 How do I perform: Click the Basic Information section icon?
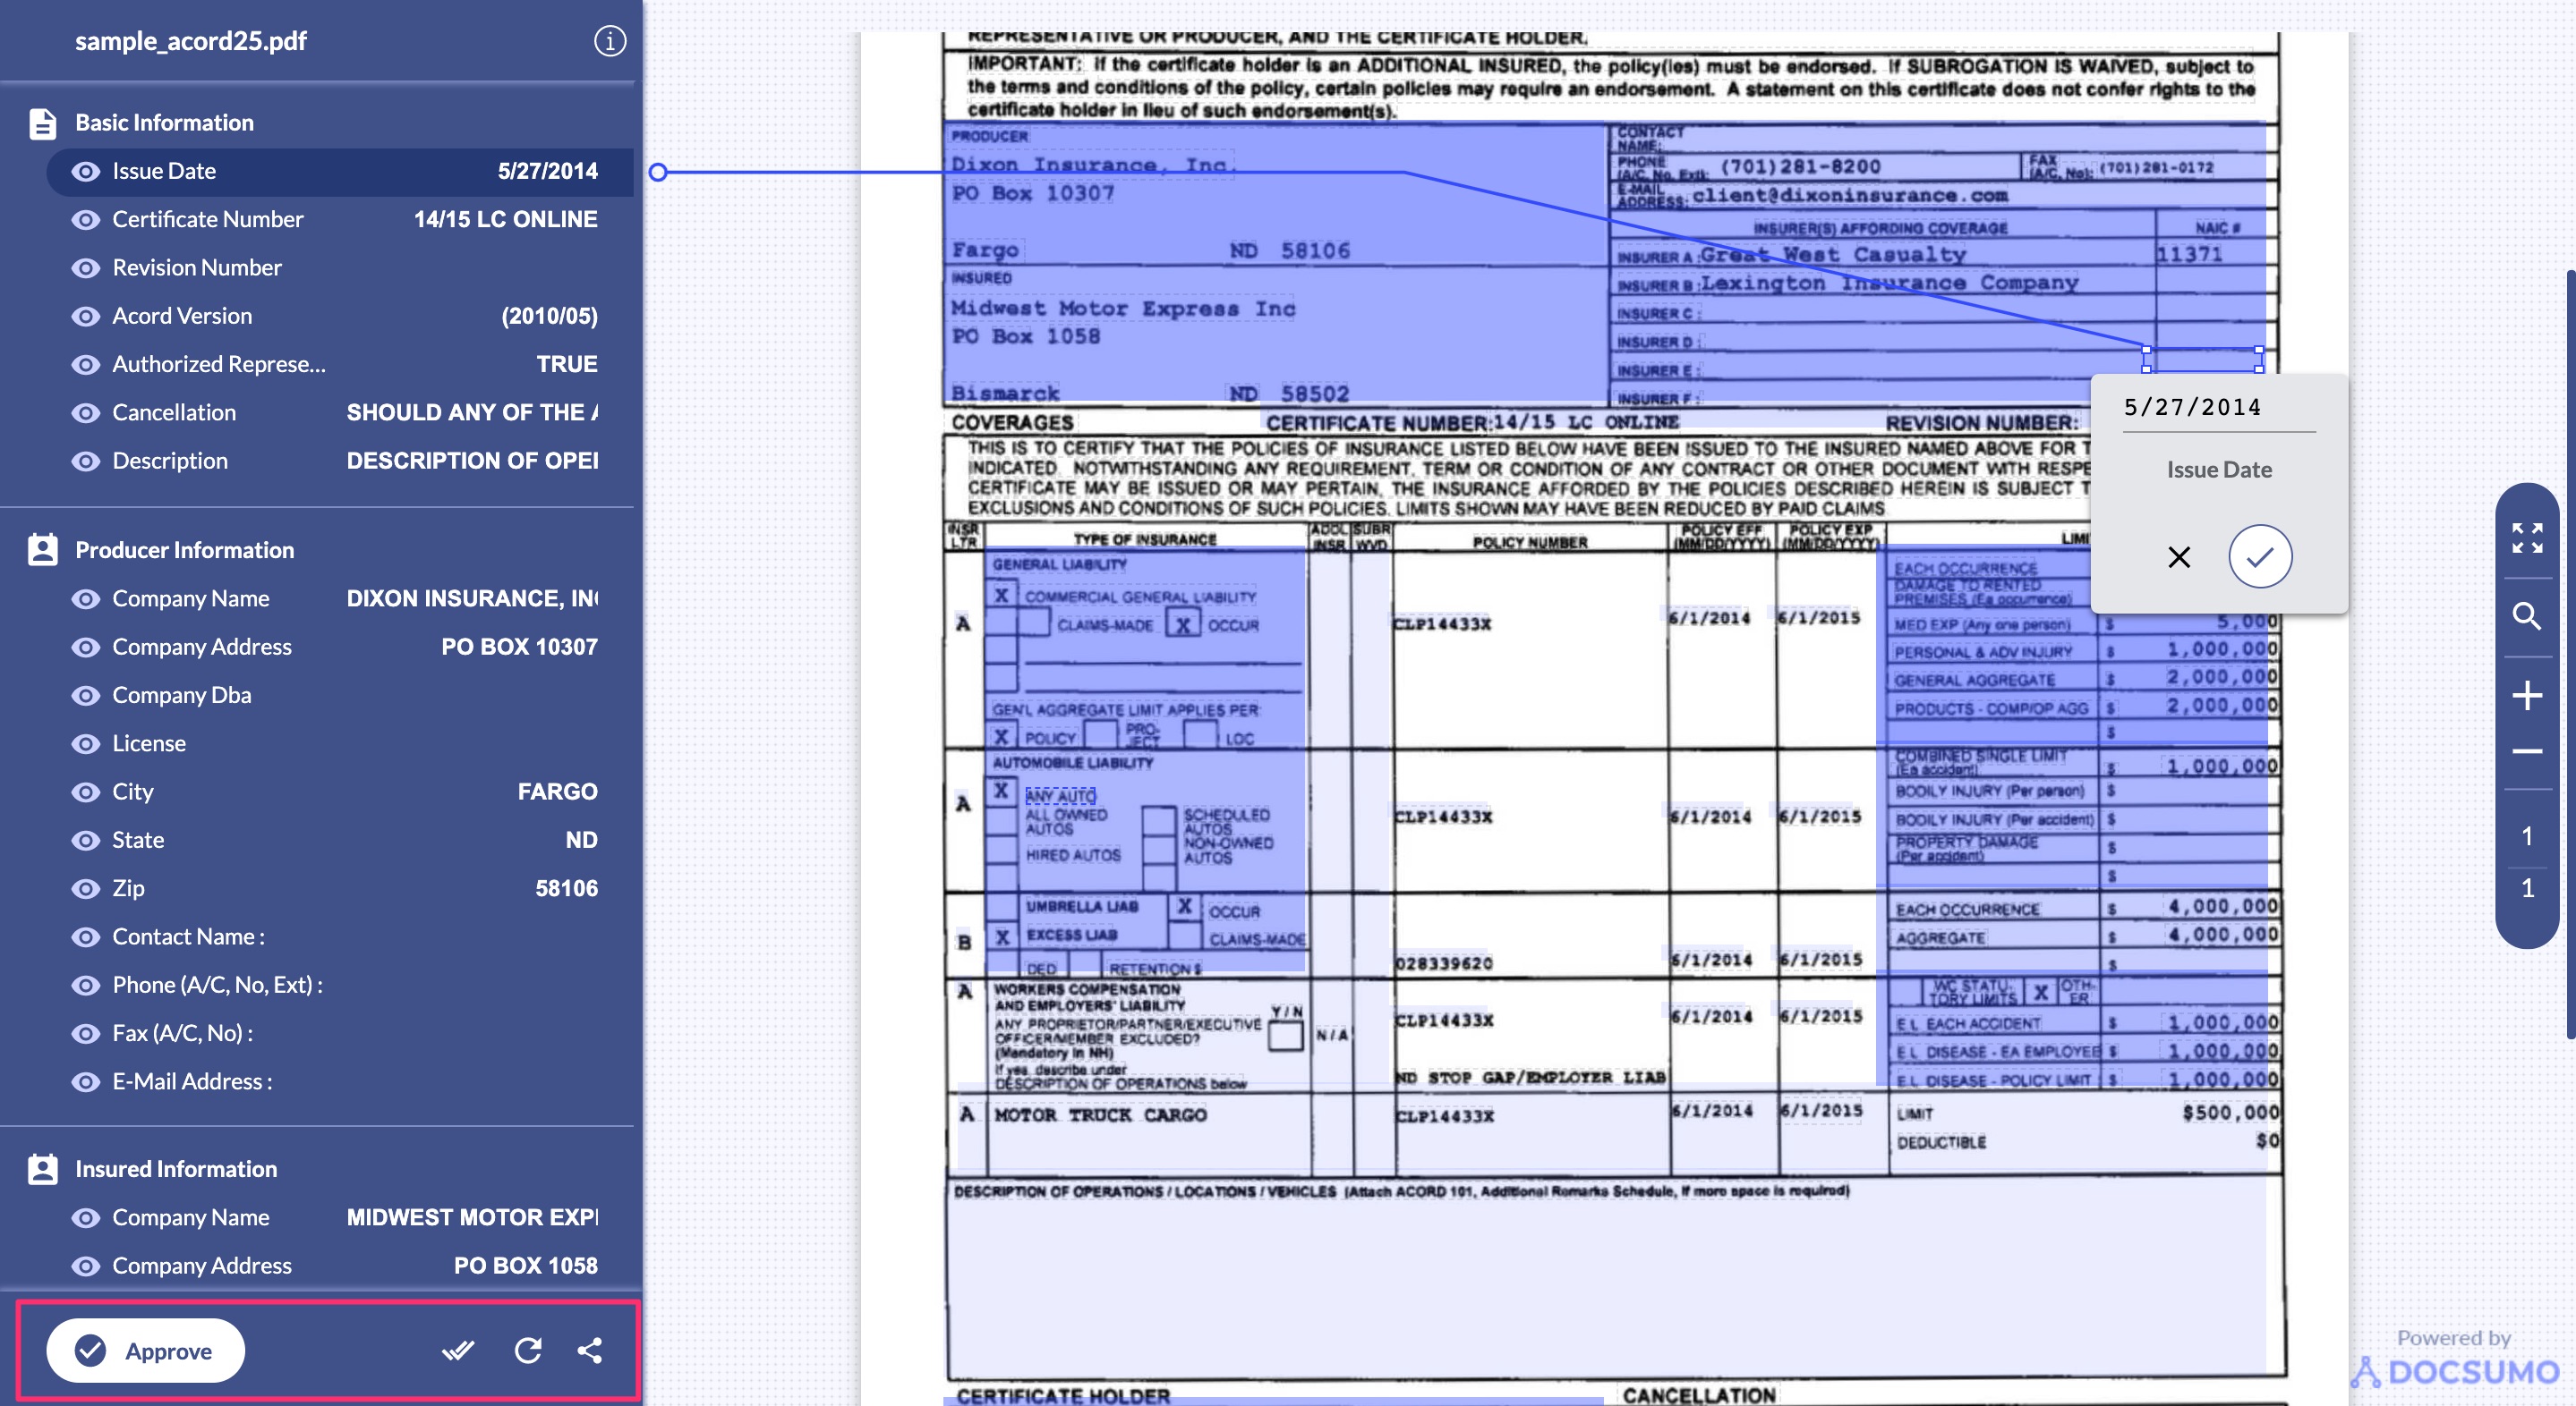pyautogui.click(x=42, y=123)
